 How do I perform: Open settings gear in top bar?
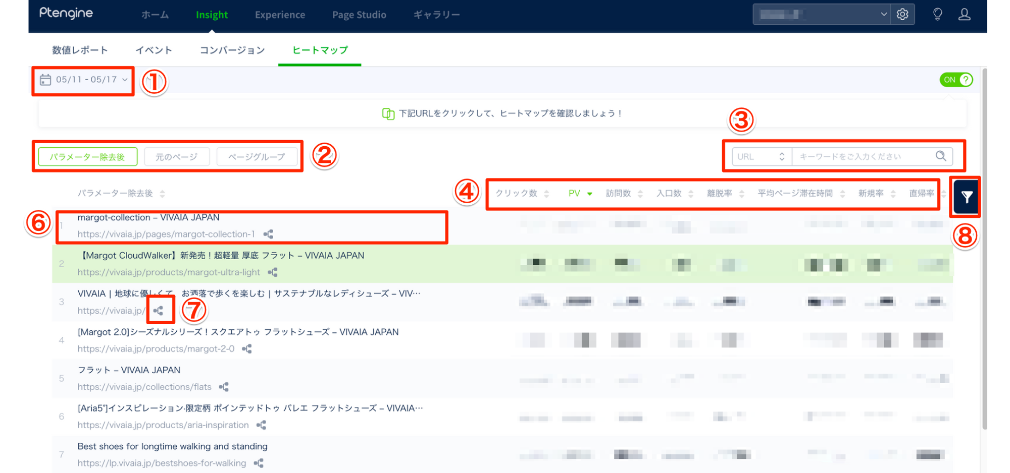tap(902, 15)
